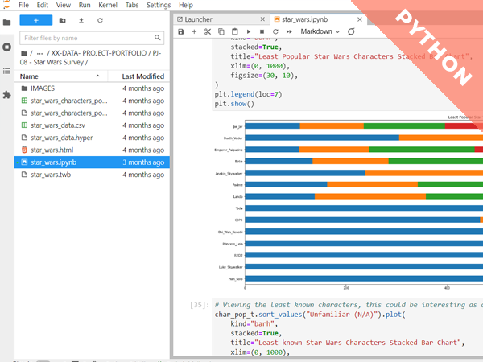
Task: Select the first star_wars_characters_po... spreadsheet file
Action: (92, 101)
